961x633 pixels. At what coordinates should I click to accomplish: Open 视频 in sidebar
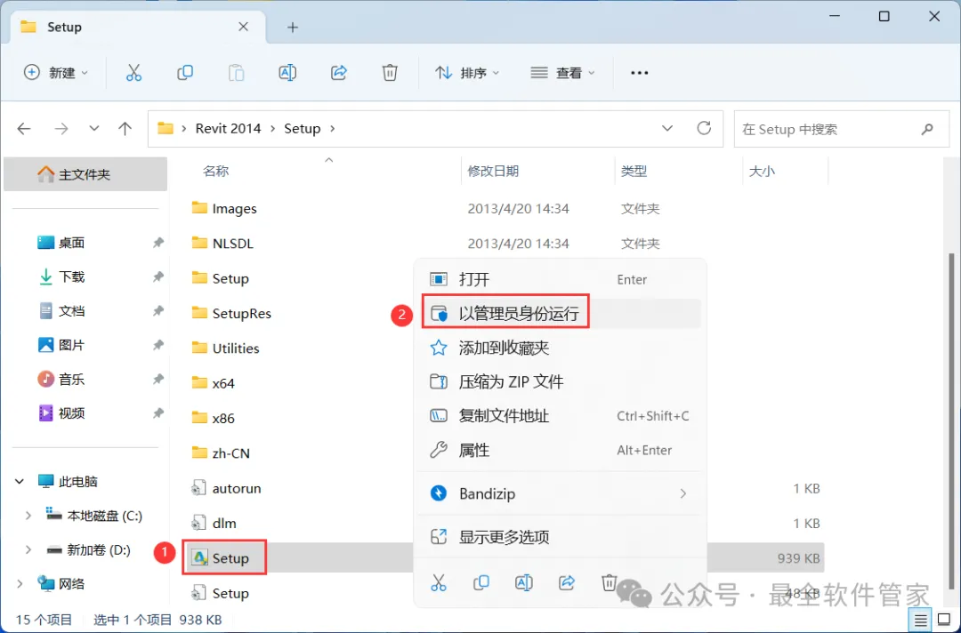pos(71,413)
